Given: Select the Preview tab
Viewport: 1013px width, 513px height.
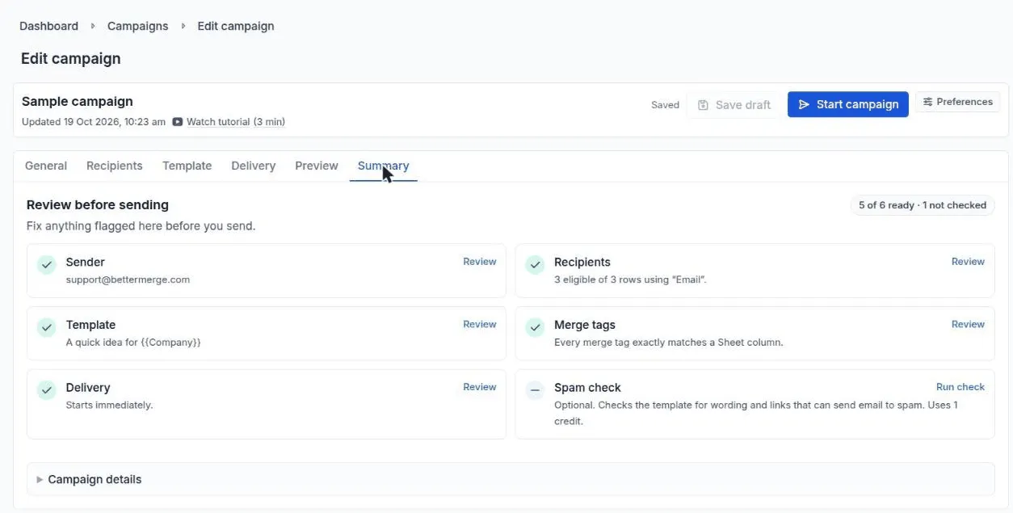Looking at the screenshot, I should [317, 166].
